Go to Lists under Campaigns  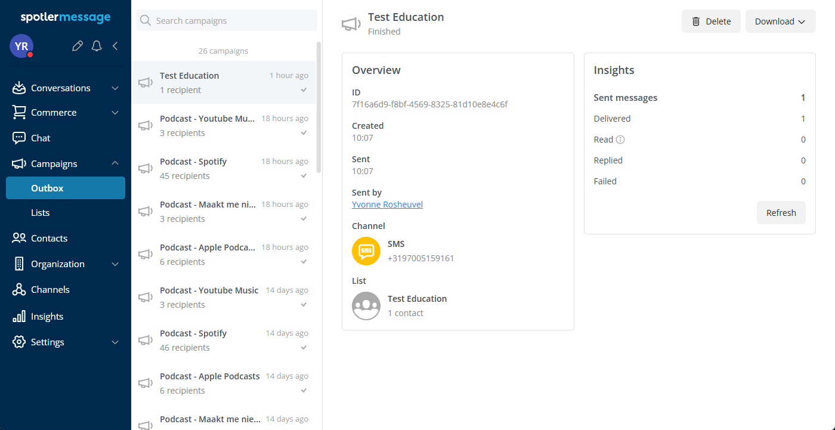[x=41, y=213]
